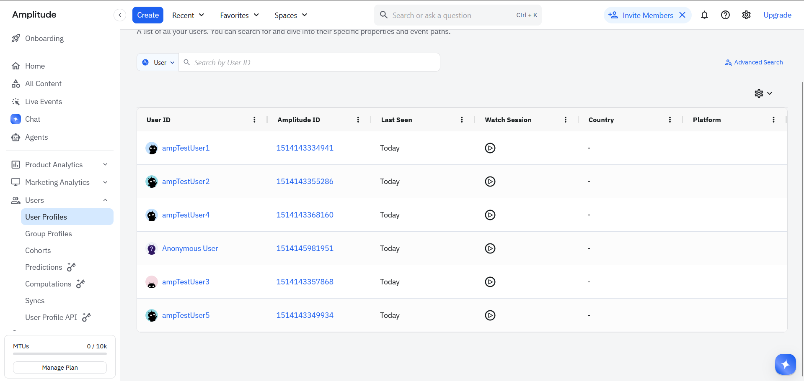The image size is (804, 381).
Task: Click the Amplitude logo
Action: click(x=34, y=15)
